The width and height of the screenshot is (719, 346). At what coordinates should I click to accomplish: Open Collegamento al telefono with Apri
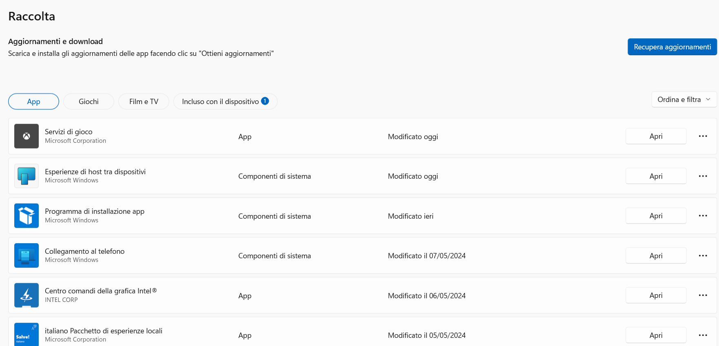click(x=656, y=256)
